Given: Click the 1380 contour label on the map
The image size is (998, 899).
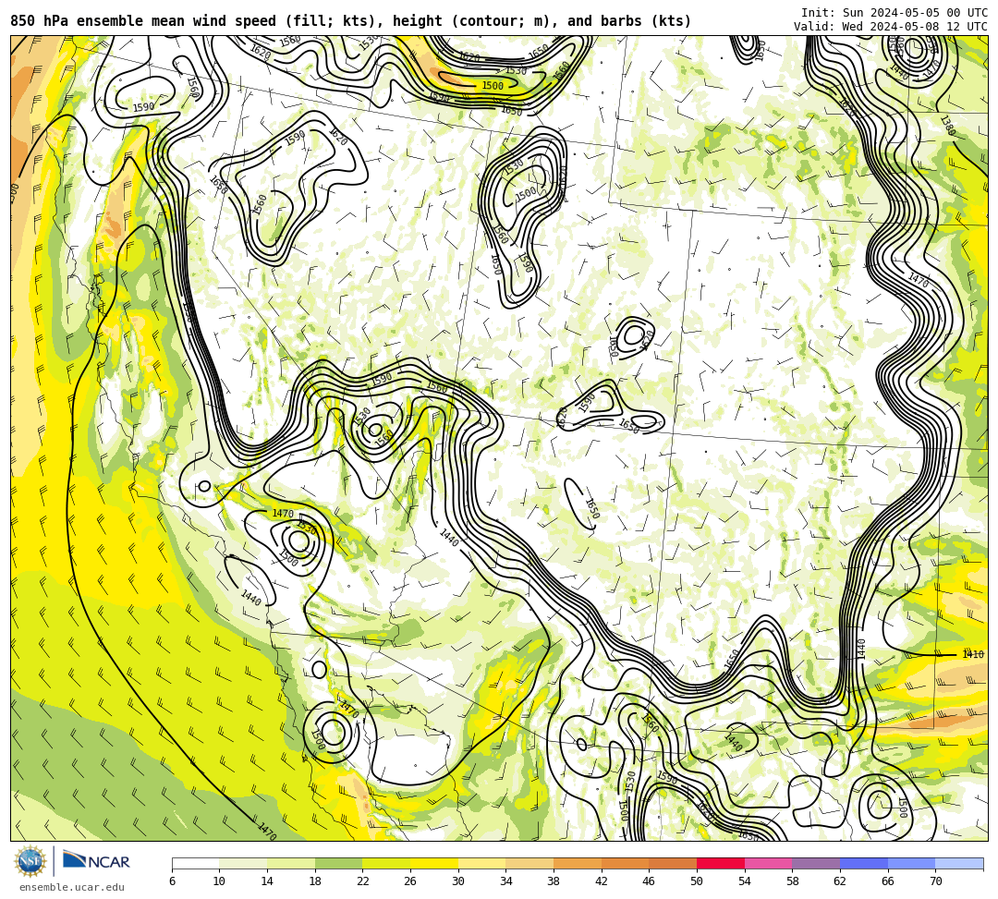Looking at the screenshot, I should (x=948, y=126).
